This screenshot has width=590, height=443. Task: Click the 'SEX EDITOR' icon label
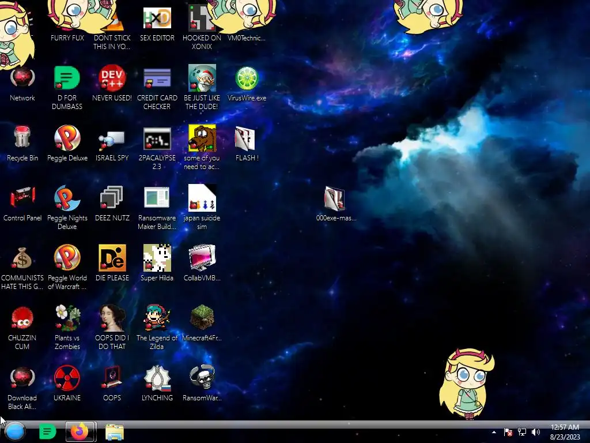(x=157, y=38)
